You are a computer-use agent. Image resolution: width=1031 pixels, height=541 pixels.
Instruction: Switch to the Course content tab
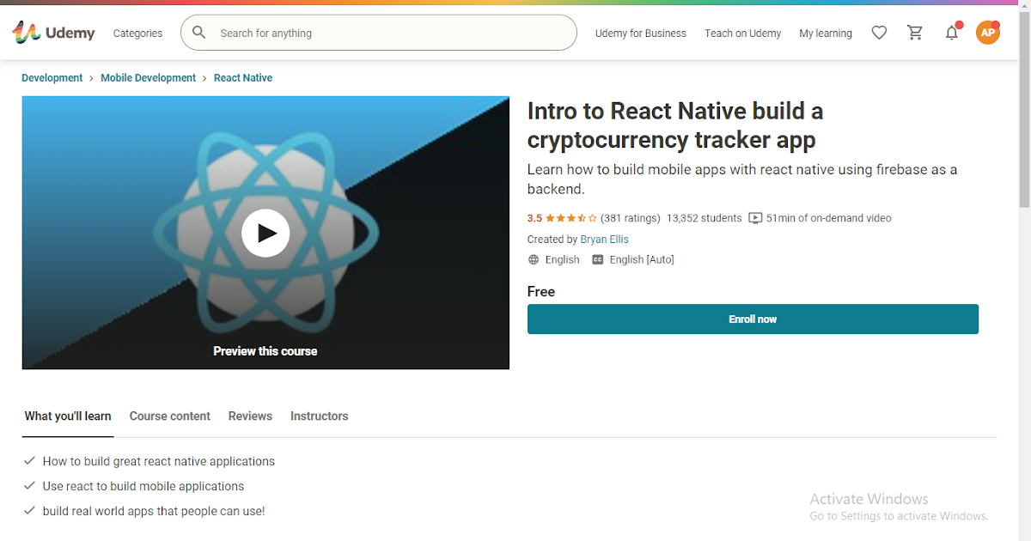click(170, 416)
